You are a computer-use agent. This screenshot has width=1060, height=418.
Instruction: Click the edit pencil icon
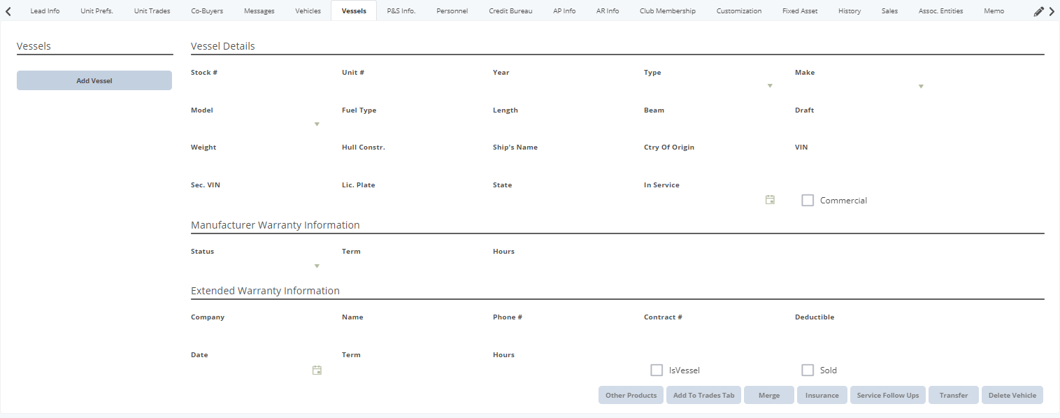(x=1039, y=11)
